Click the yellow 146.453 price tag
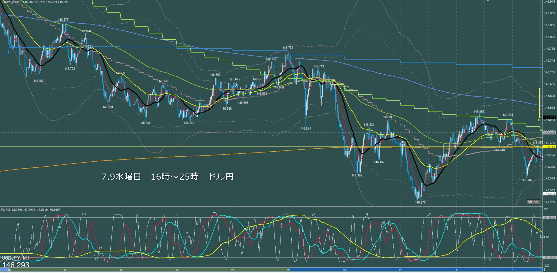The width and height of the screenshot is (557, 273). [x=549, y=147]
